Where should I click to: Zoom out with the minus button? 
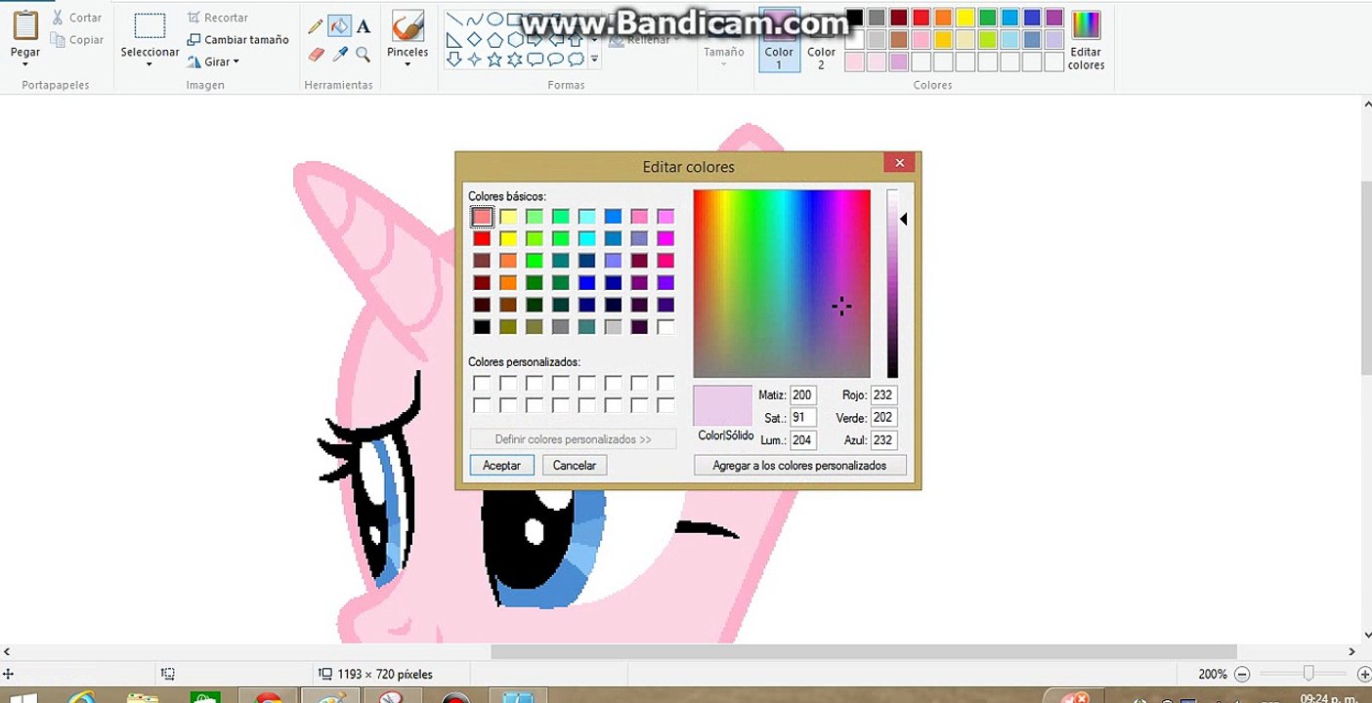click(x=1242, y=674)
